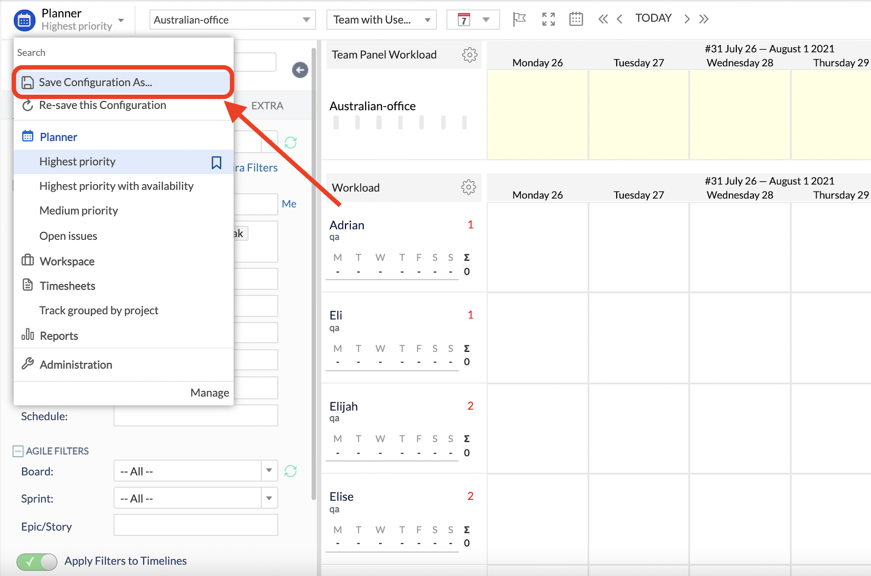Toggle fullscreen with the expand arrows icon
Image resolution: width=871 pixels, height=576 pixels.
548,19
